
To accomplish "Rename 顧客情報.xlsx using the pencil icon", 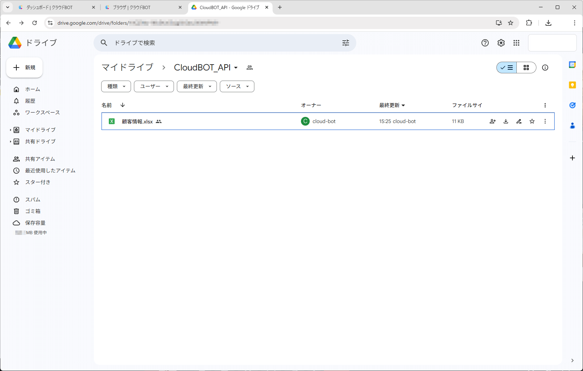I will click(x=519, y=121).
